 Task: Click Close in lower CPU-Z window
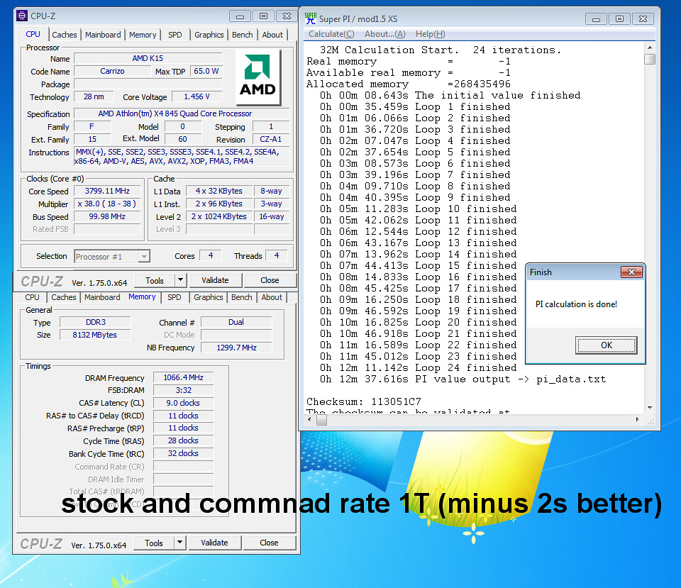269,543
